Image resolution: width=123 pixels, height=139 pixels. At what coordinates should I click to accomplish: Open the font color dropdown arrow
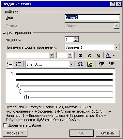(114, 55)
